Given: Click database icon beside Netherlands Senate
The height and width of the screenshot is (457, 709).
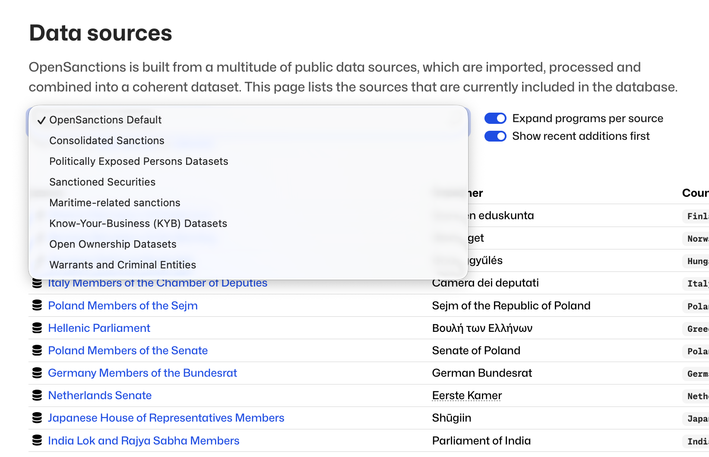Looking at the screenshot, I should 37,395.
